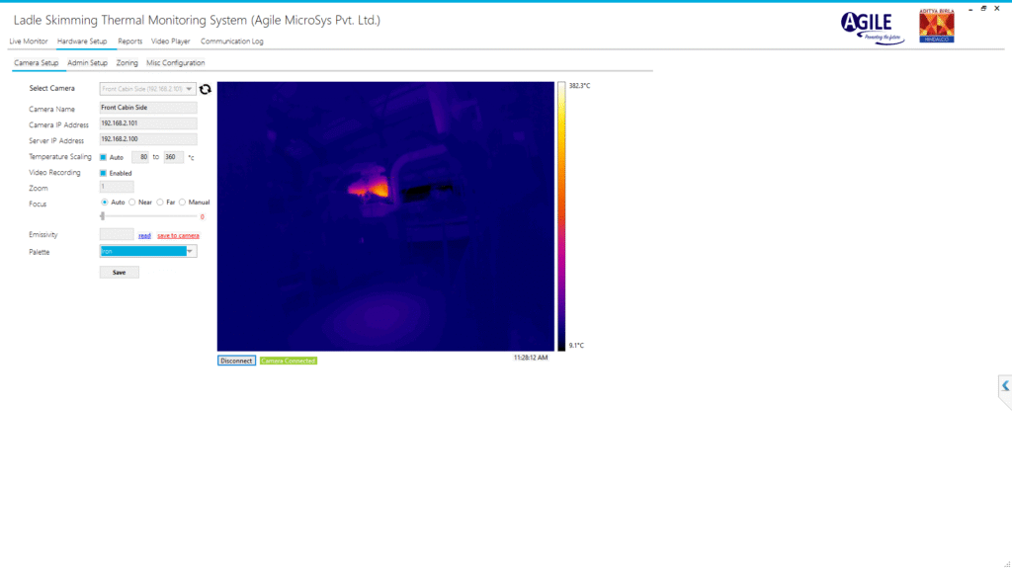This screenshot has height=569, width=1012.
Task: Click the Camera Name field
Action: pyautogui.click(x=148, y=108)
